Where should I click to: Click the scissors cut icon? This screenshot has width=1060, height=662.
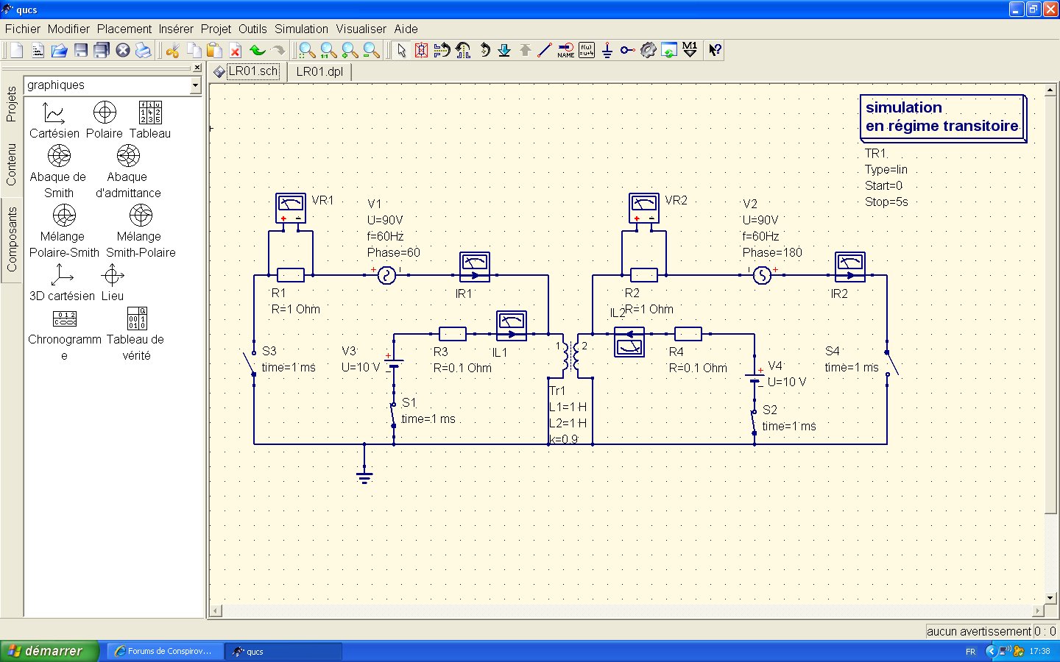172,50
